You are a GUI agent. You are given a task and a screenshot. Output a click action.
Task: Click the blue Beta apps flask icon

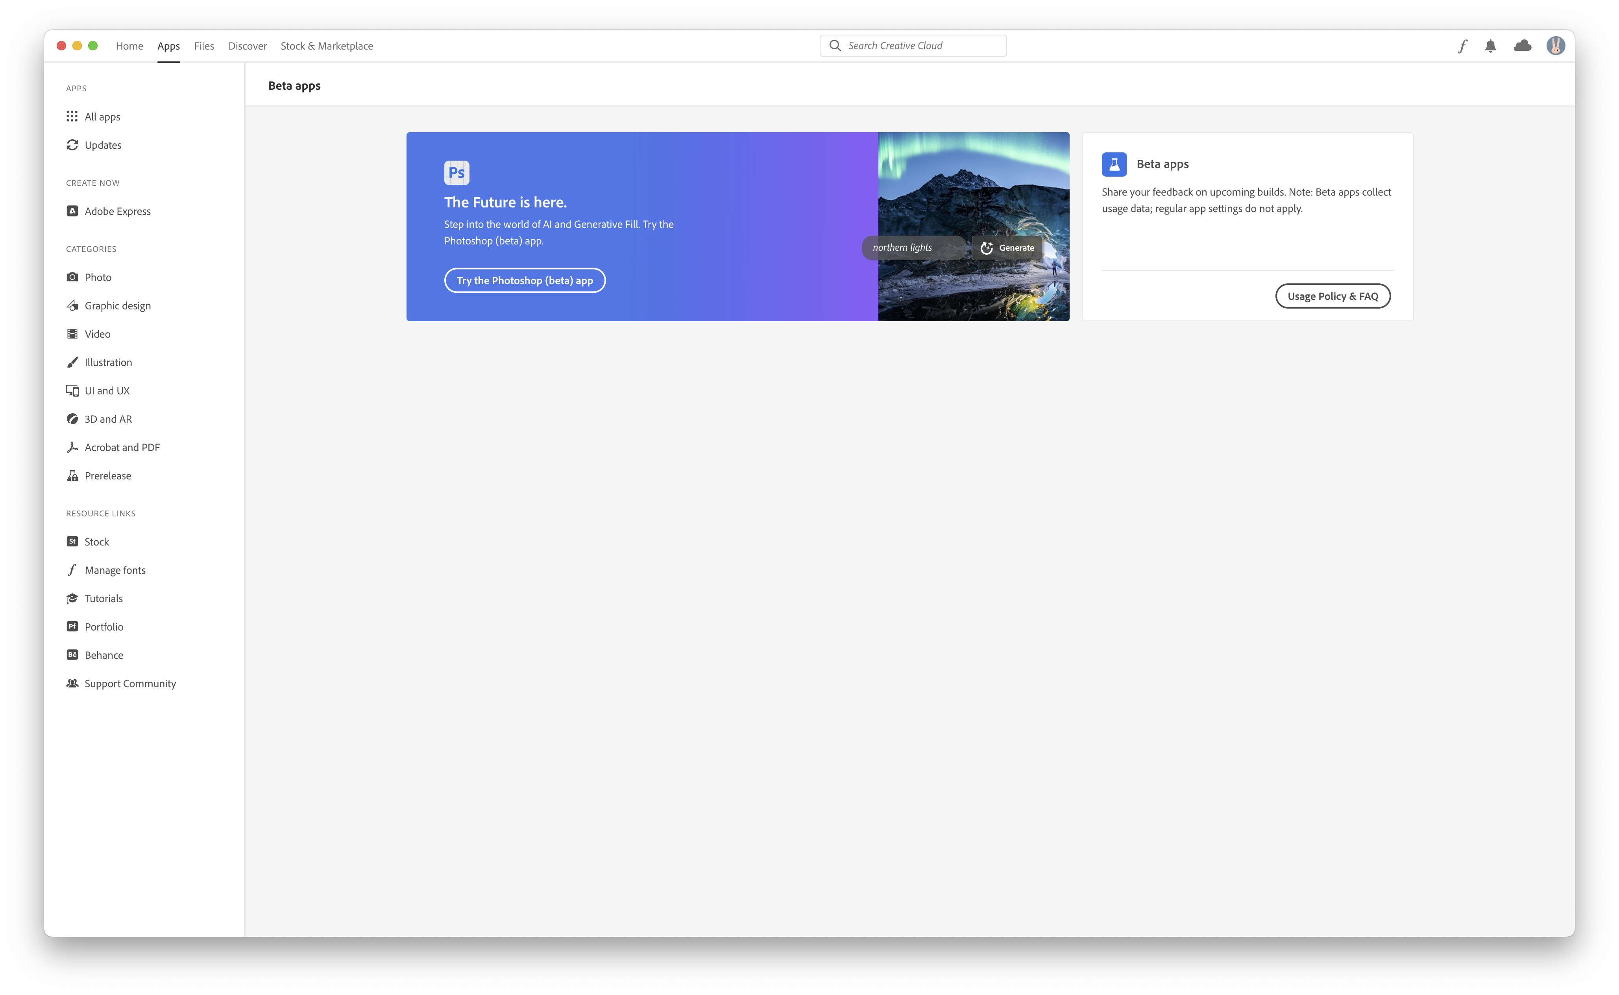[1114, 164]
